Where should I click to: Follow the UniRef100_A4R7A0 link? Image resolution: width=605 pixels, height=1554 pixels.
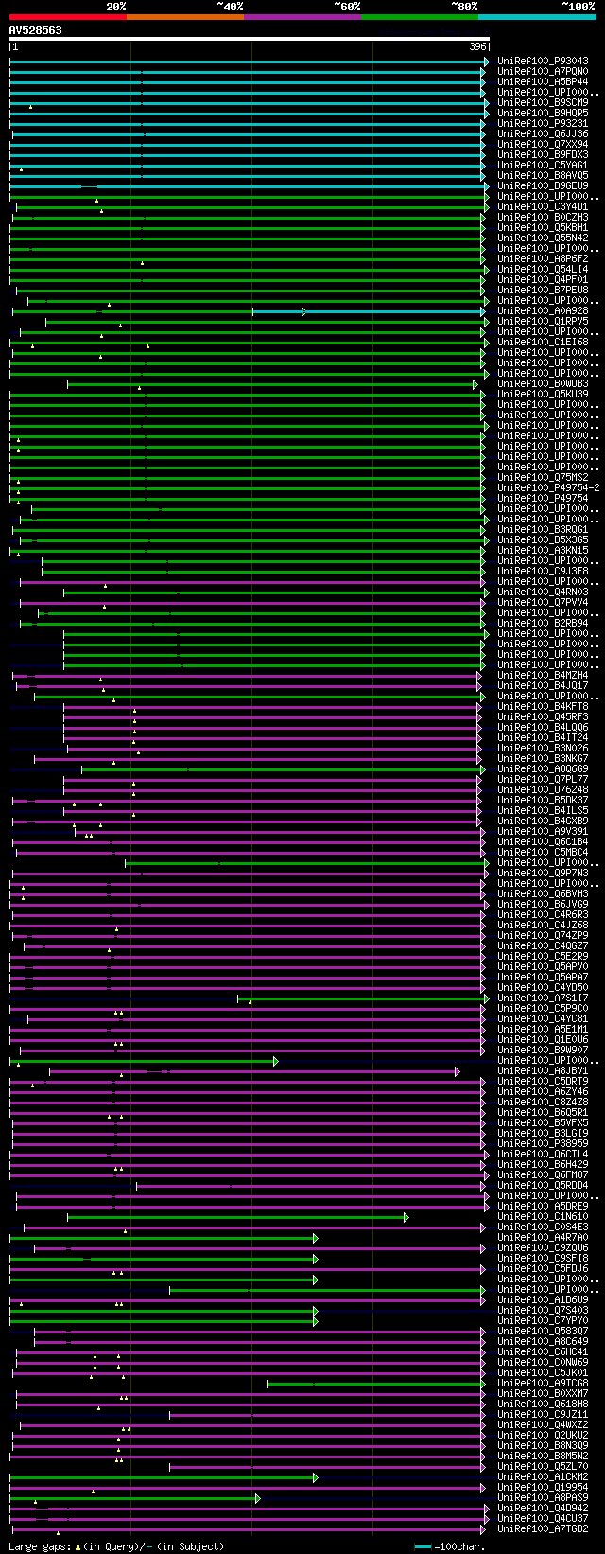pos(543,1238)
